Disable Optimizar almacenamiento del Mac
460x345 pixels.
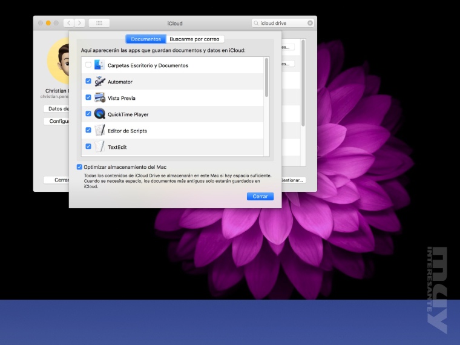point(80,167)
